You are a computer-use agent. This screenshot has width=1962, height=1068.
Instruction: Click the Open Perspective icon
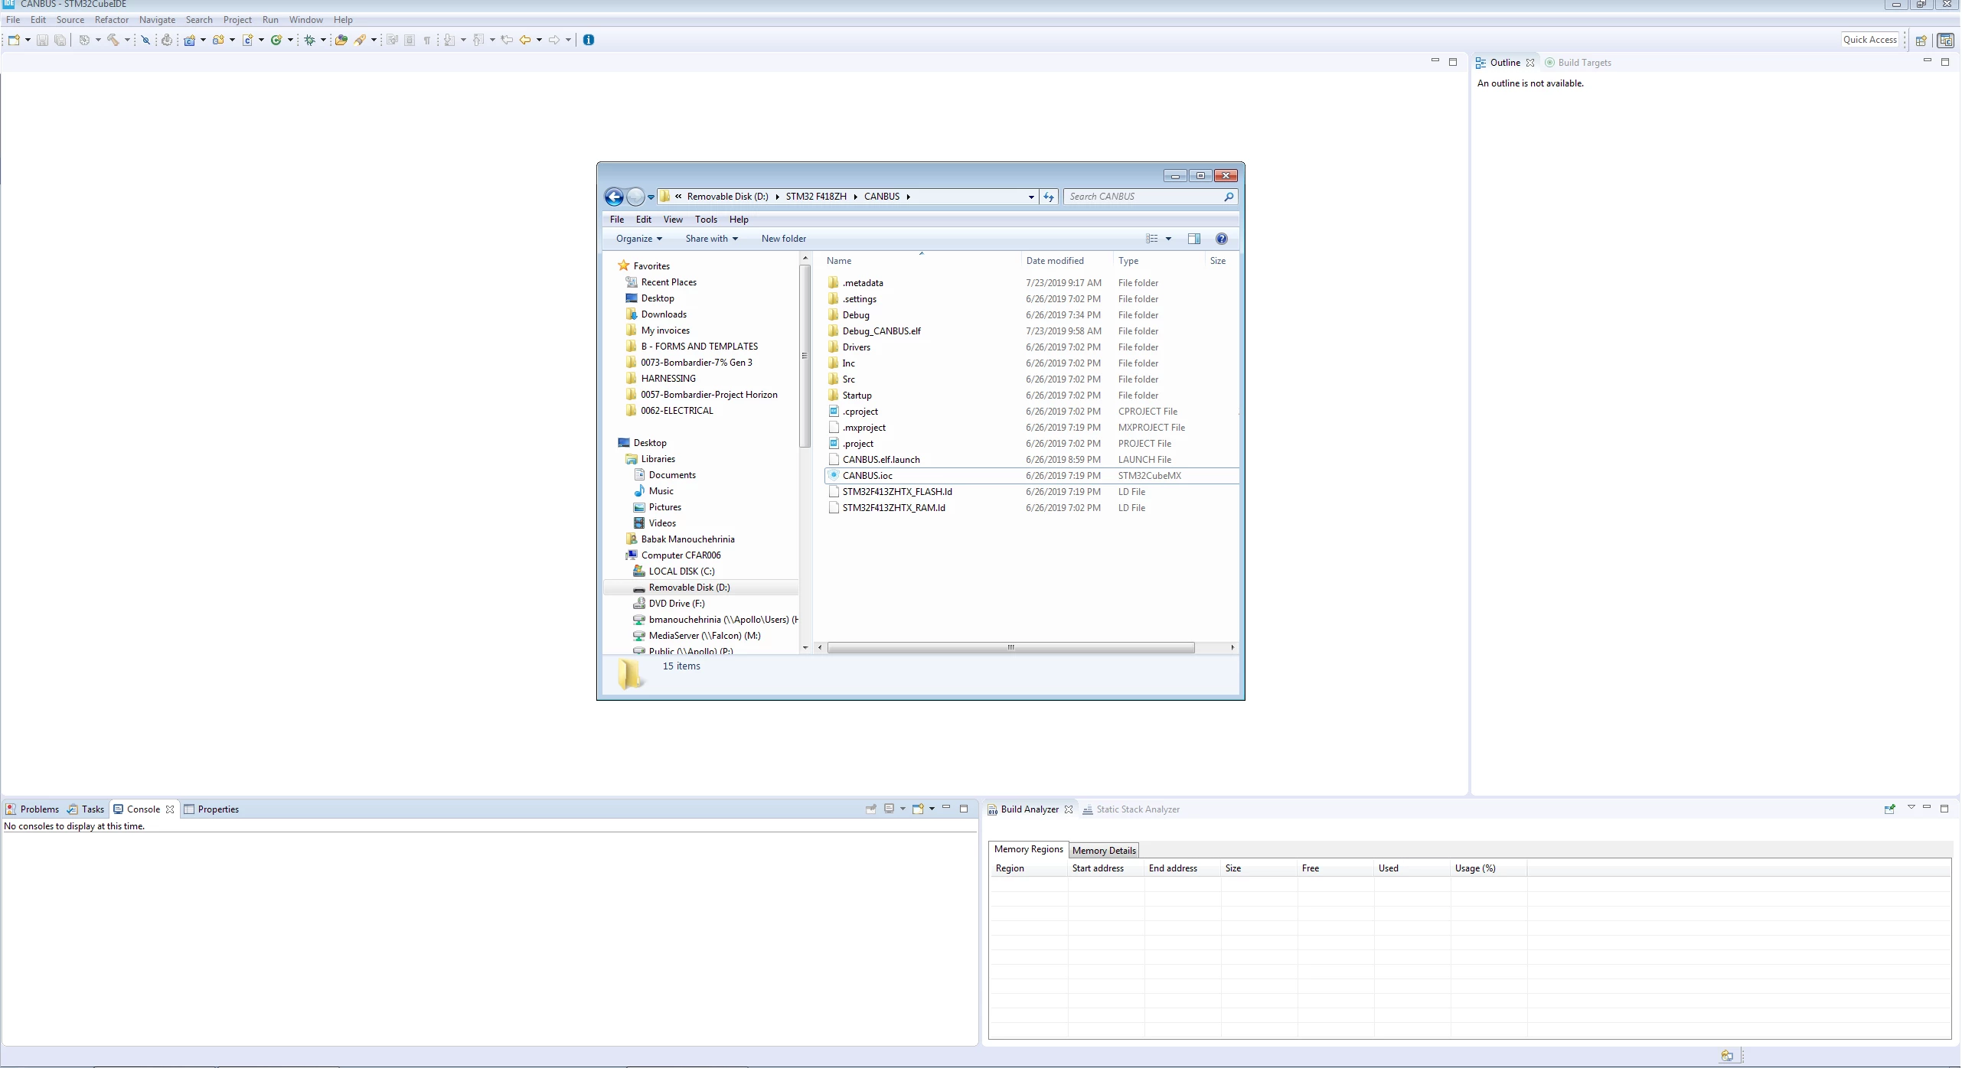click(x=1921, y=41)
